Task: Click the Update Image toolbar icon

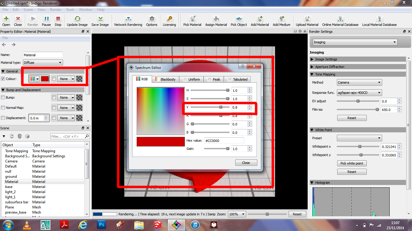Action: [77, 19]
